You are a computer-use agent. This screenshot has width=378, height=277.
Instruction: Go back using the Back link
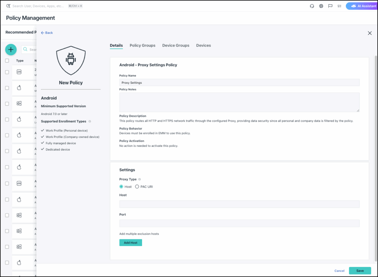pyautogui.click(x=47, y=33)
